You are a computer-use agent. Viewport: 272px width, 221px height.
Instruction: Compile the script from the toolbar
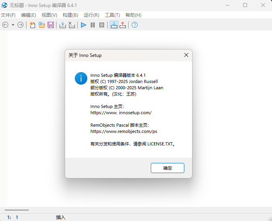(x=63, y=25)
